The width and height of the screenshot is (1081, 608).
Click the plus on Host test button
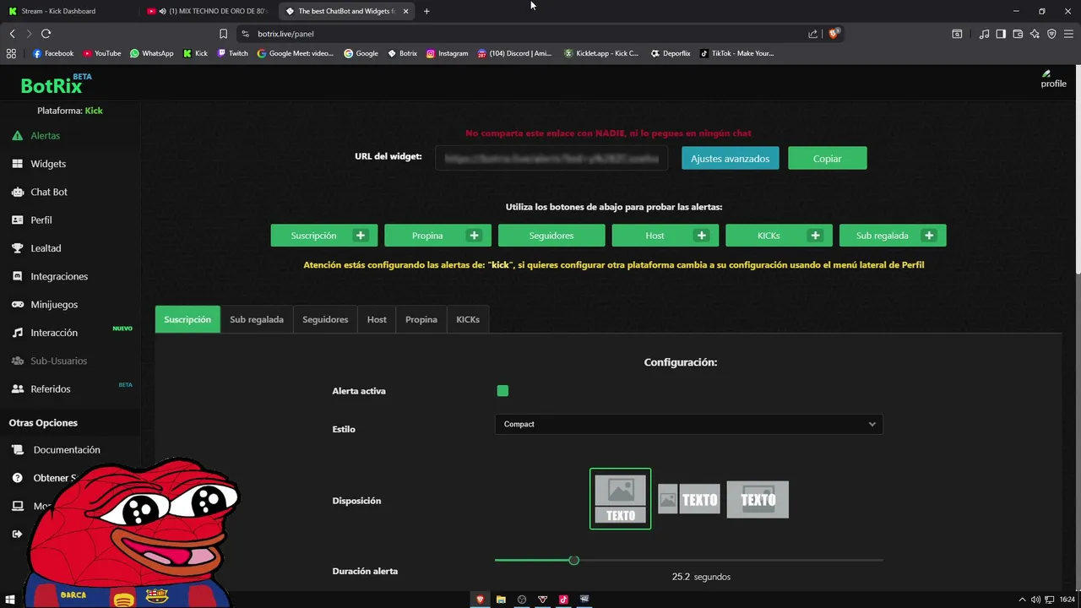click(702, 236)
